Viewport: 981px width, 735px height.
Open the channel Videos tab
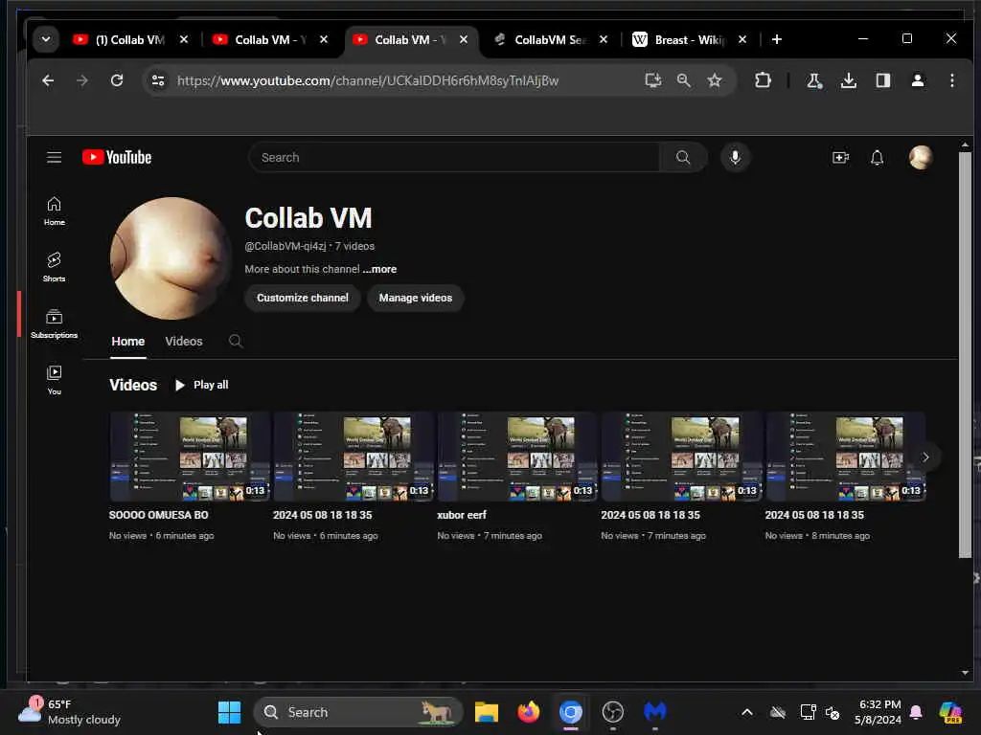[184, 342]
